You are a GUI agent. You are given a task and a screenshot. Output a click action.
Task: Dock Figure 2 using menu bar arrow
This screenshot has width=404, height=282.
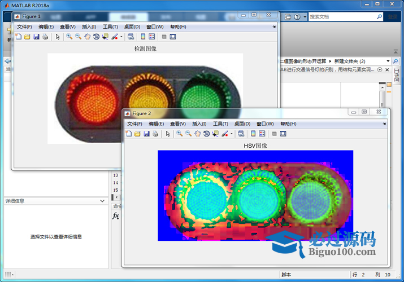pos(384,124)
